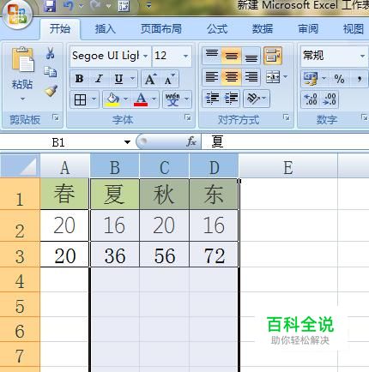This screenshot has height=372, width=369.
Task: Open the font name dropdown
Action: pos(146,56)
